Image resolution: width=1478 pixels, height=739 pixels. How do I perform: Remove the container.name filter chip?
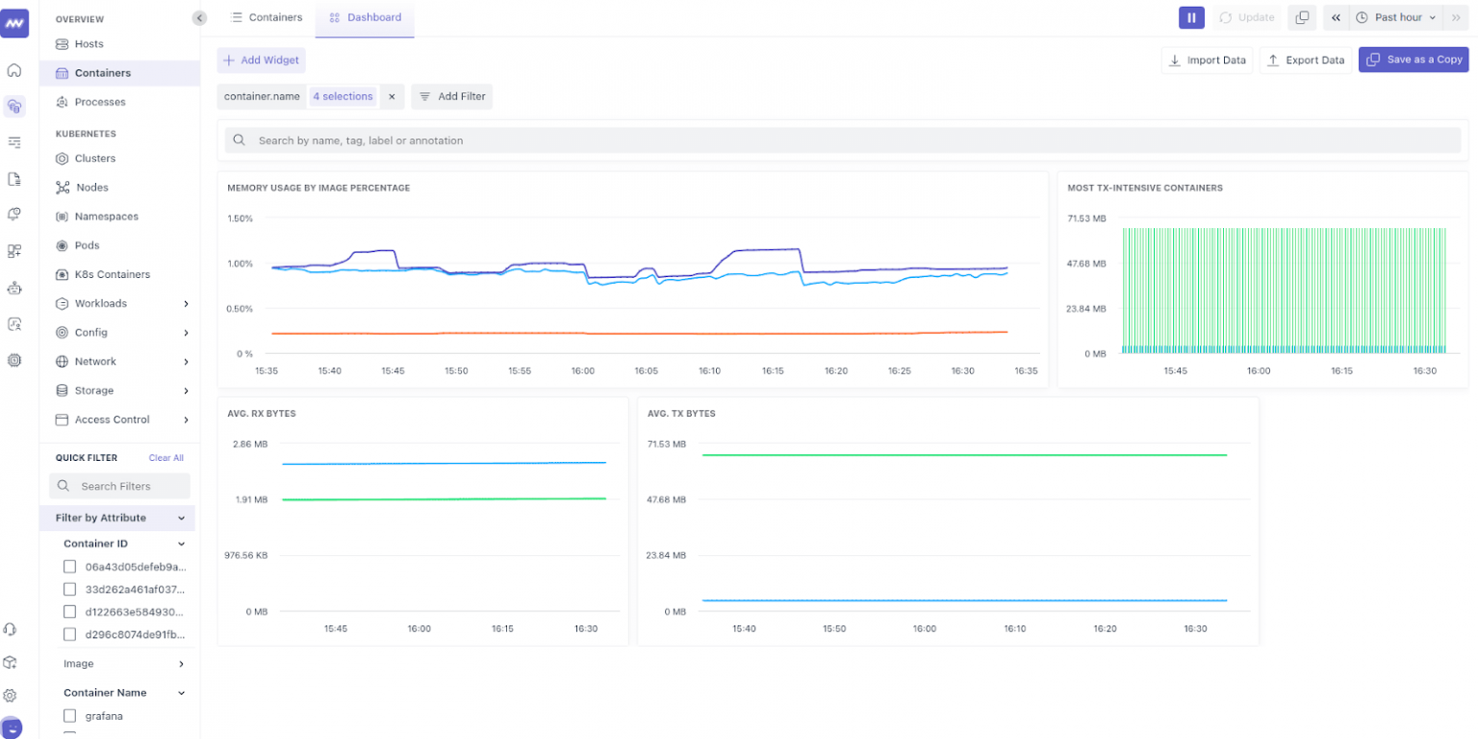(x=392, y=96)
